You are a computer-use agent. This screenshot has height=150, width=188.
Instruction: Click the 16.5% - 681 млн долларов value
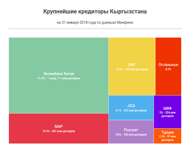click(58, 131)
